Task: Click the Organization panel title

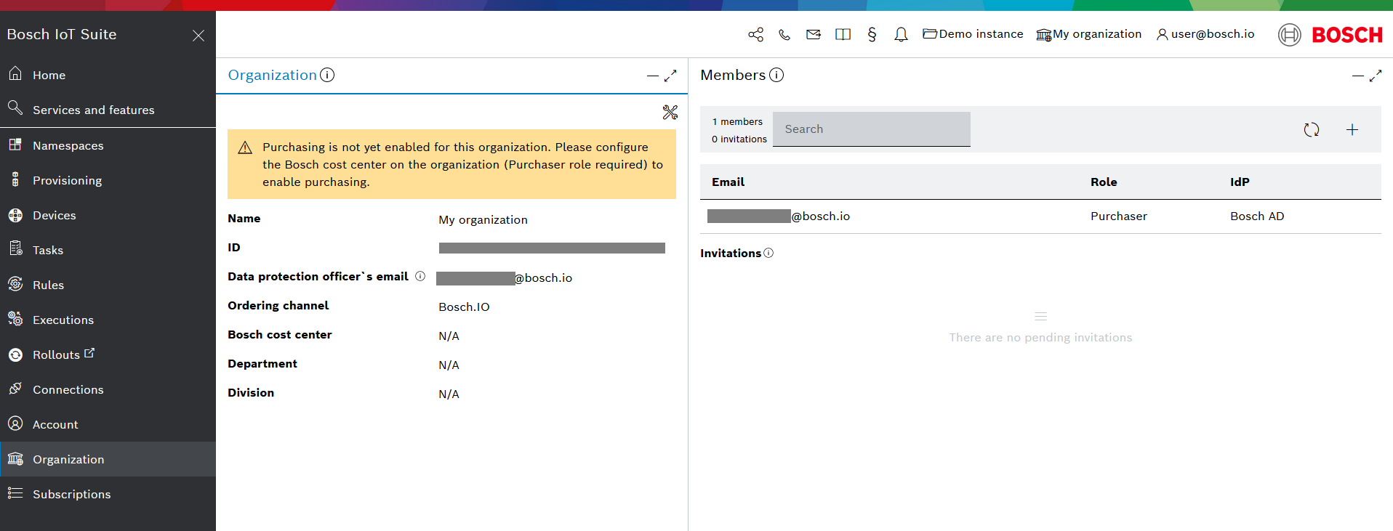Action: pos(273,75)
